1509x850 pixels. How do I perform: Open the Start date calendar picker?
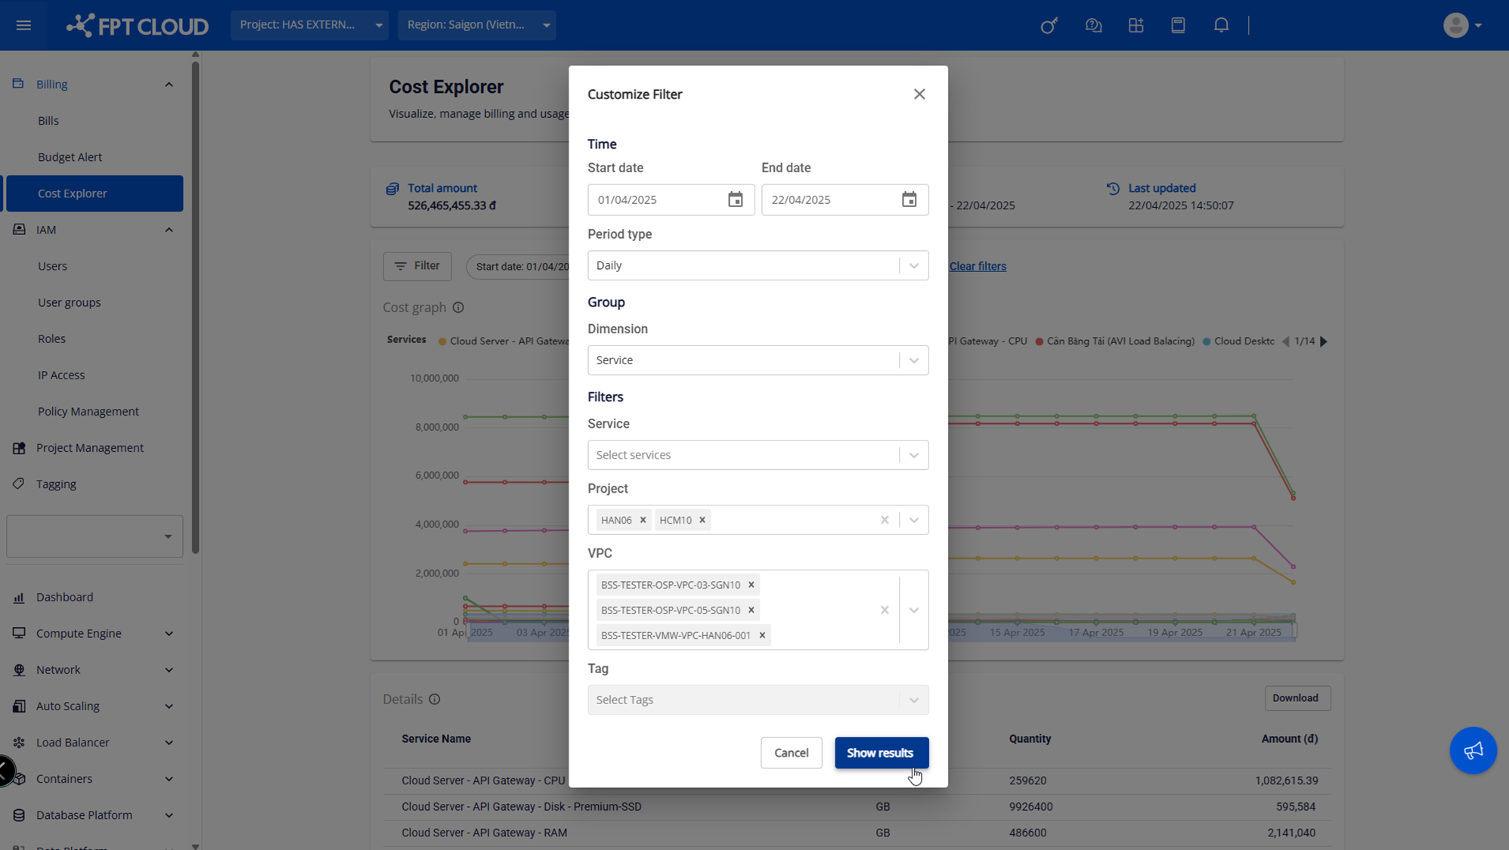[735, 199]
